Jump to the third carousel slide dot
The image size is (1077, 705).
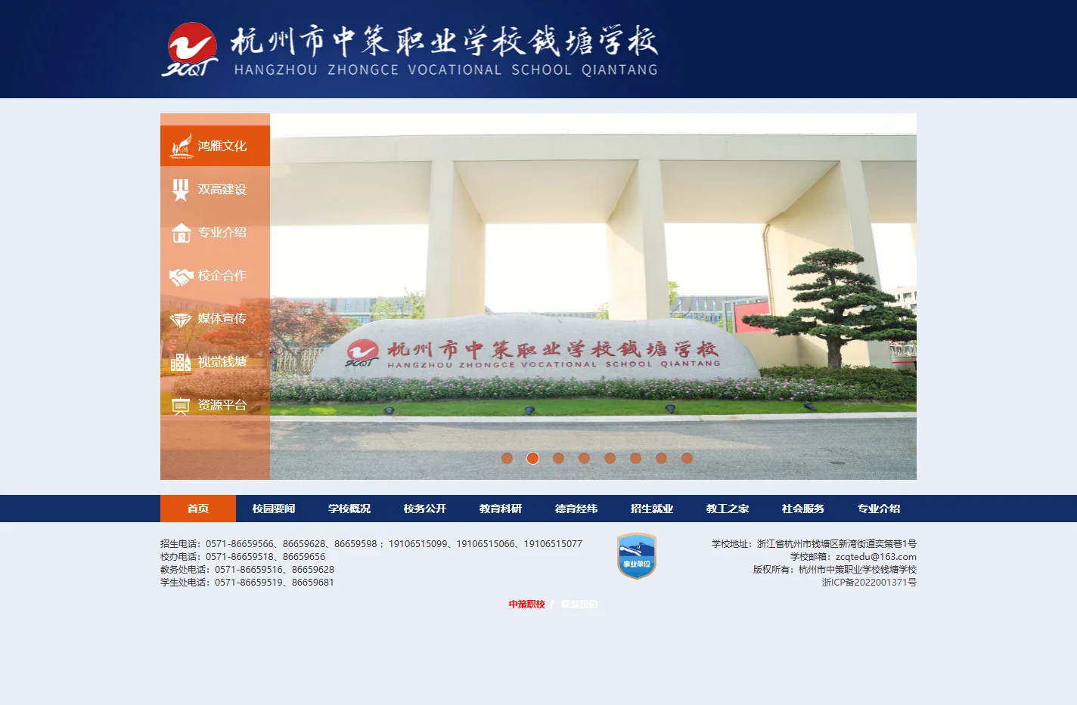(x=559, y=458)
